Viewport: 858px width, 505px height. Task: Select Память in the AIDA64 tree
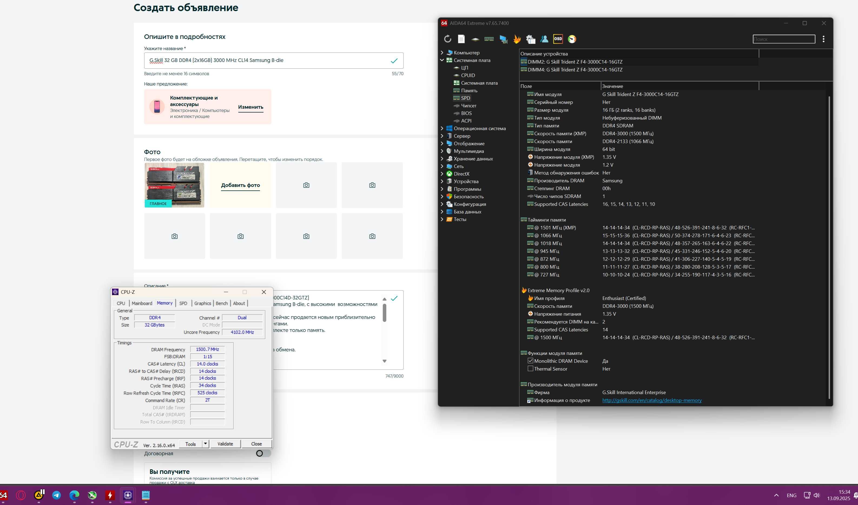[469, 91]
